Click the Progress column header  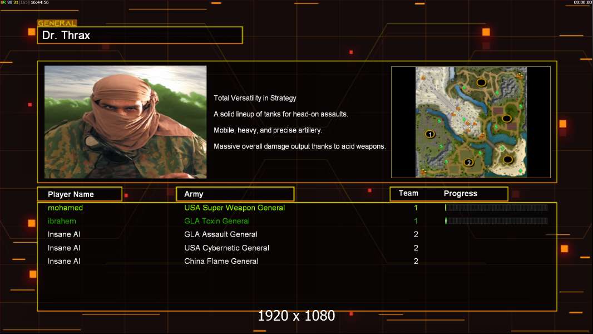point(460,193)
